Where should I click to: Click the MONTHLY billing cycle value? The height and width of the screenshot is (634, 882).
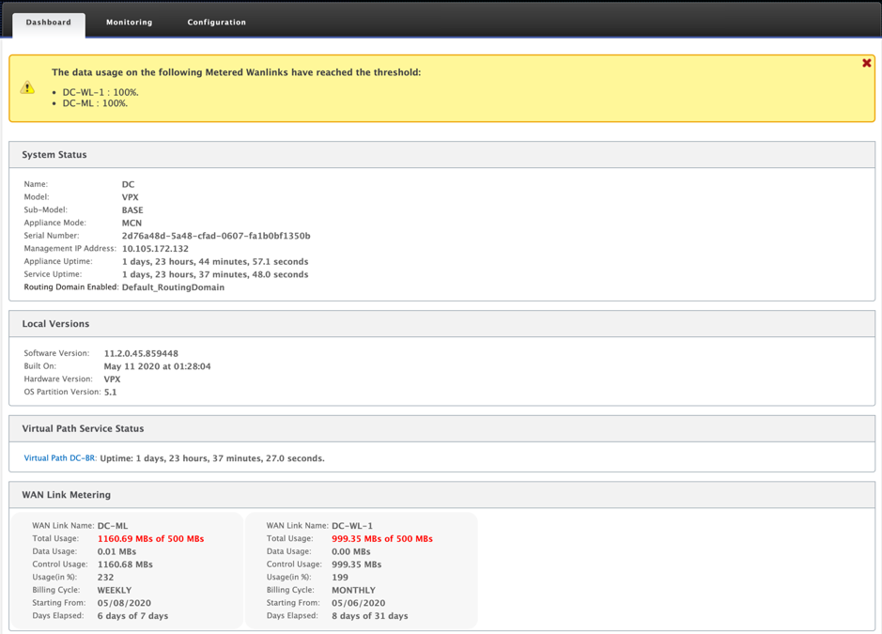pos(354,590)
